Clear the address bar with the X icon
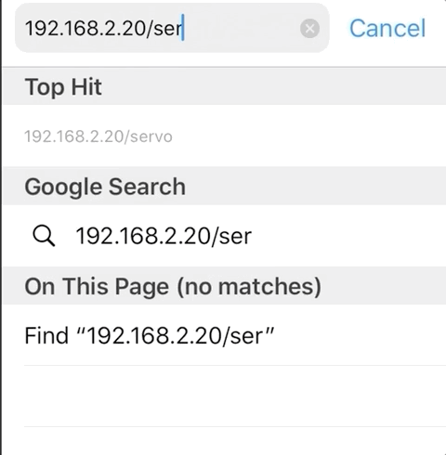 click(309, 29)
